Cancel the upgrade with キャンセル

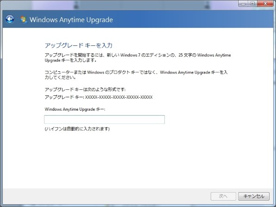tap(254, 196)
